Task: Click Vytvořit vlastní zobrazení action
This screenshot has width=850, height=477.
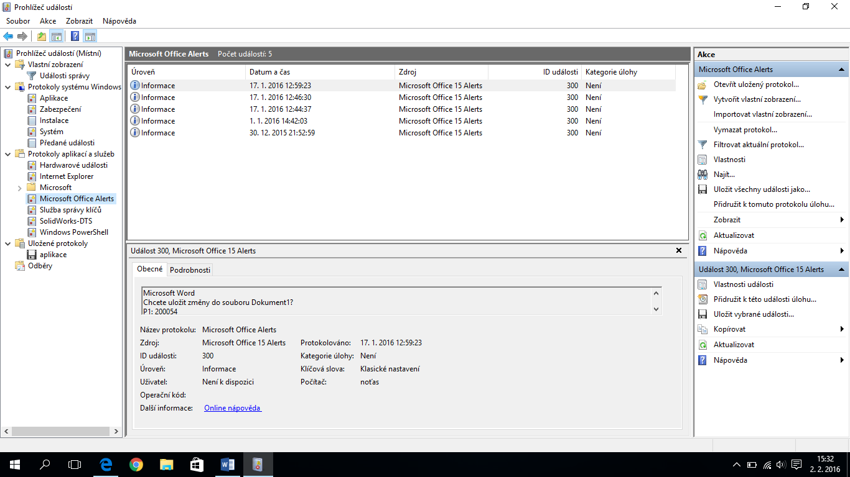Action: coord(757,99)
